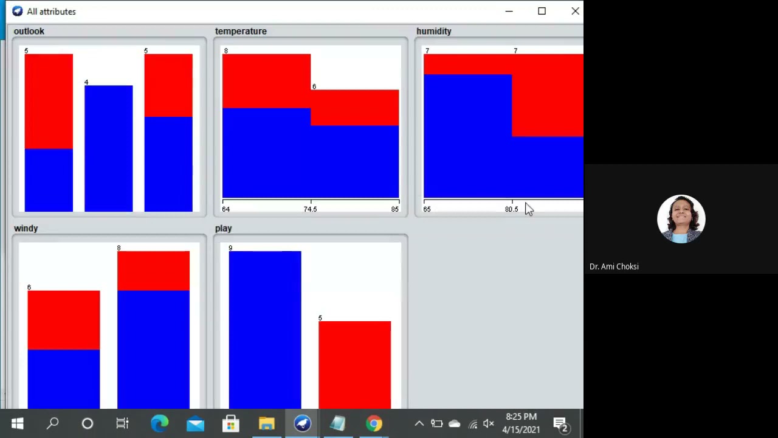
Task: Open Task View on the taskbar
Action: 123,424
